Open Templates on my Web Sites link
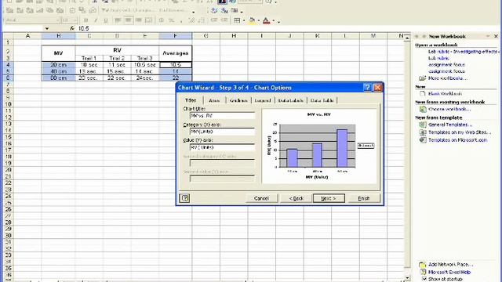 point(460,132)
